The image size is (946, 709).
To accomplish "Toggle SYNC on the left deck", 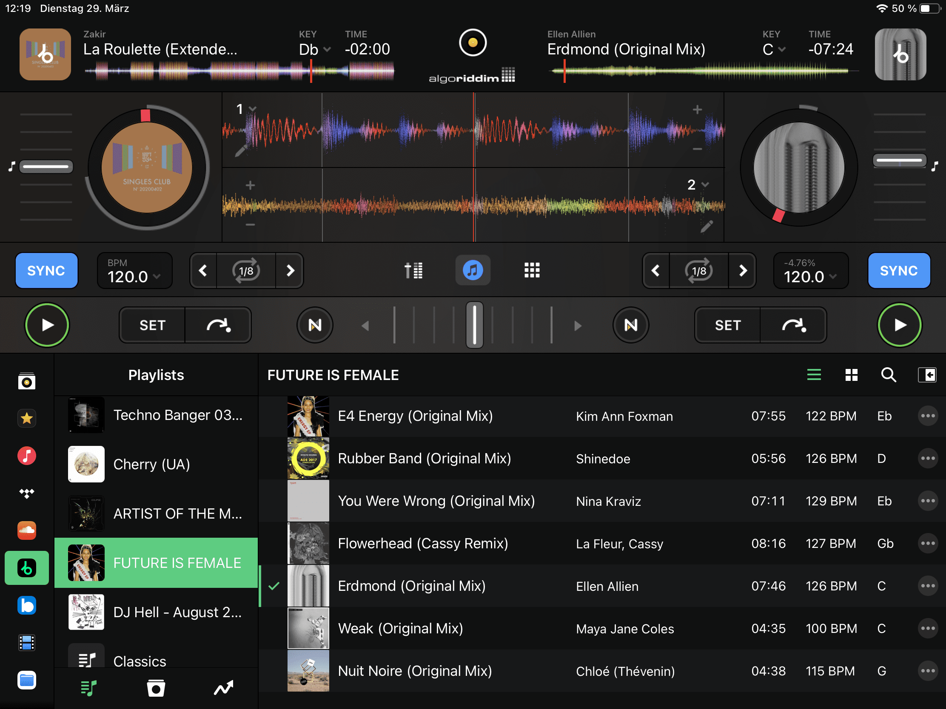I will tap(46, 270).
